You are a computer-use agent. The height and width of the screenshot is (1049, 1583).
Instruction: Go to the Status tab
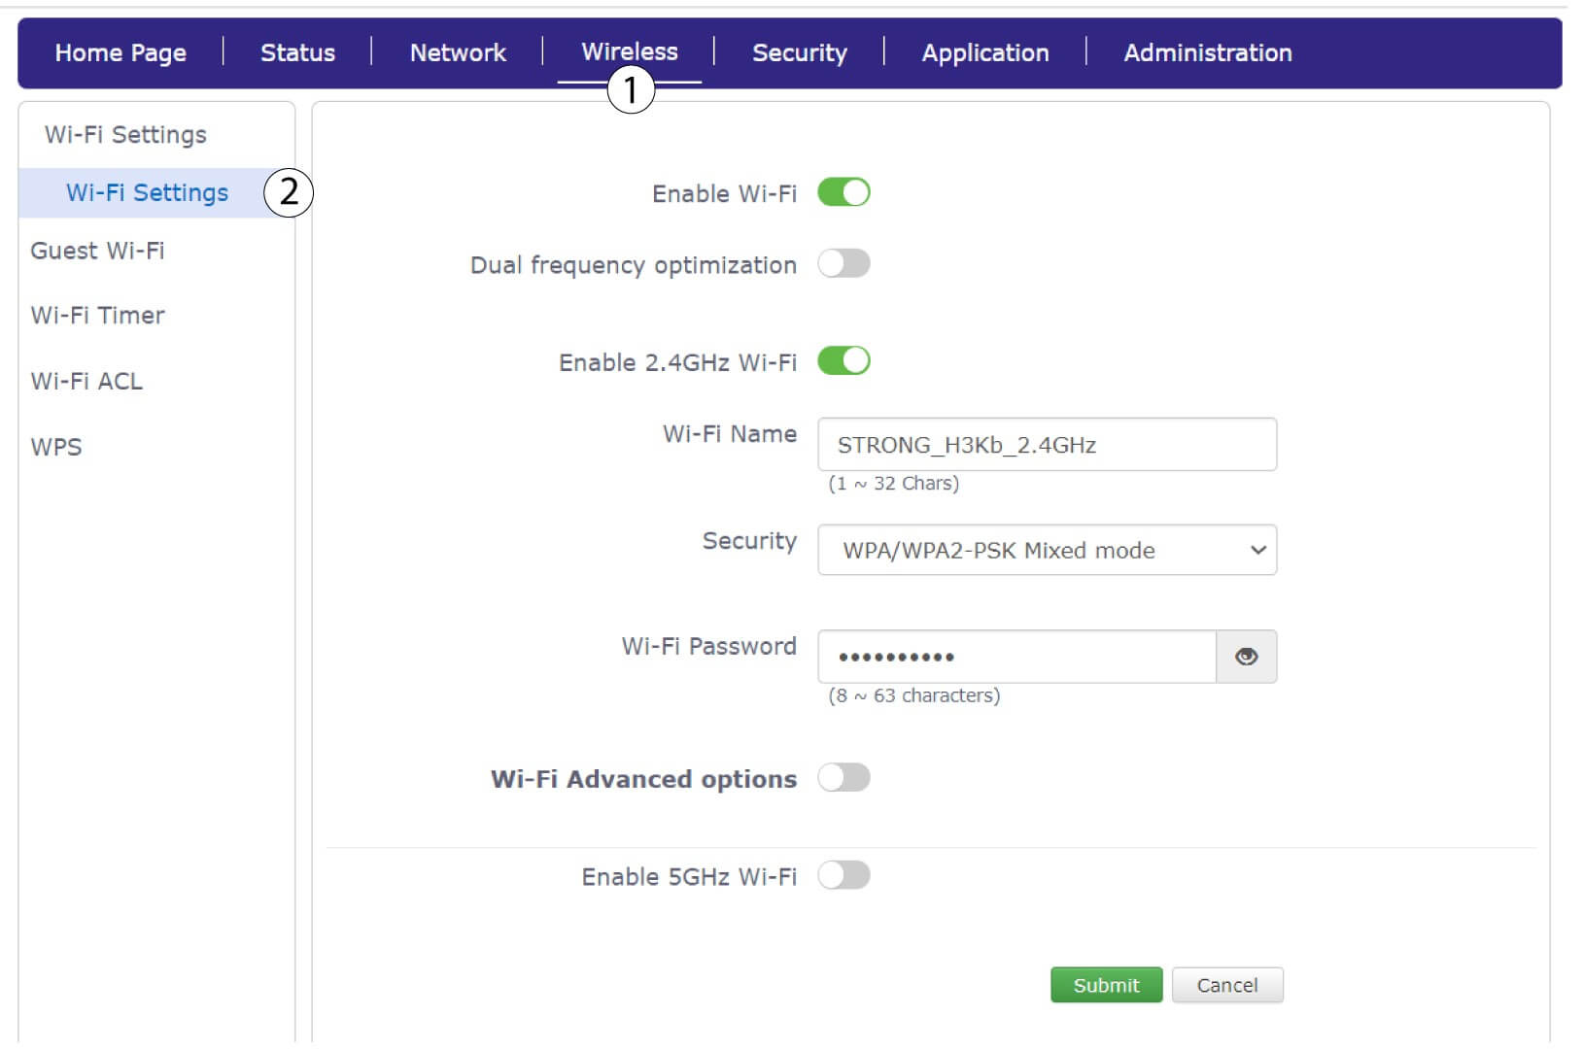(x=297, y=52)
